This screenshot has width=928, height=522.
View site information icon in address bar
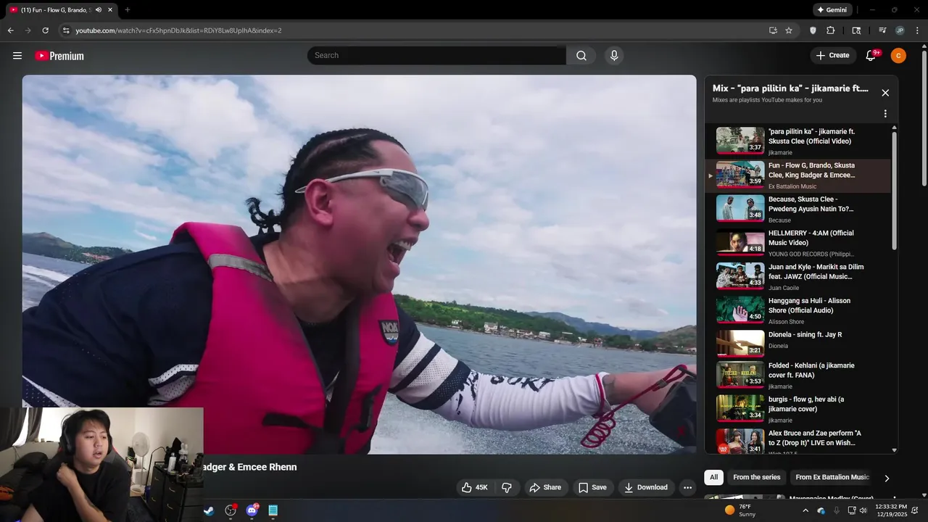(66, 30)
